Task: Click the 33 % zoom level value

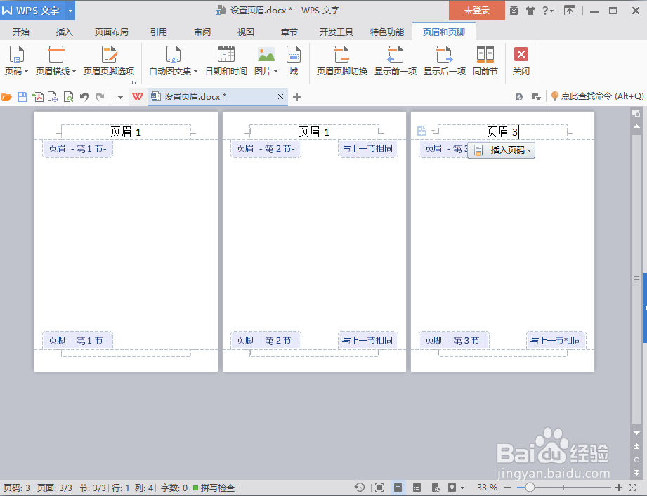Action: pyautogui.click(x=487, y=488)
